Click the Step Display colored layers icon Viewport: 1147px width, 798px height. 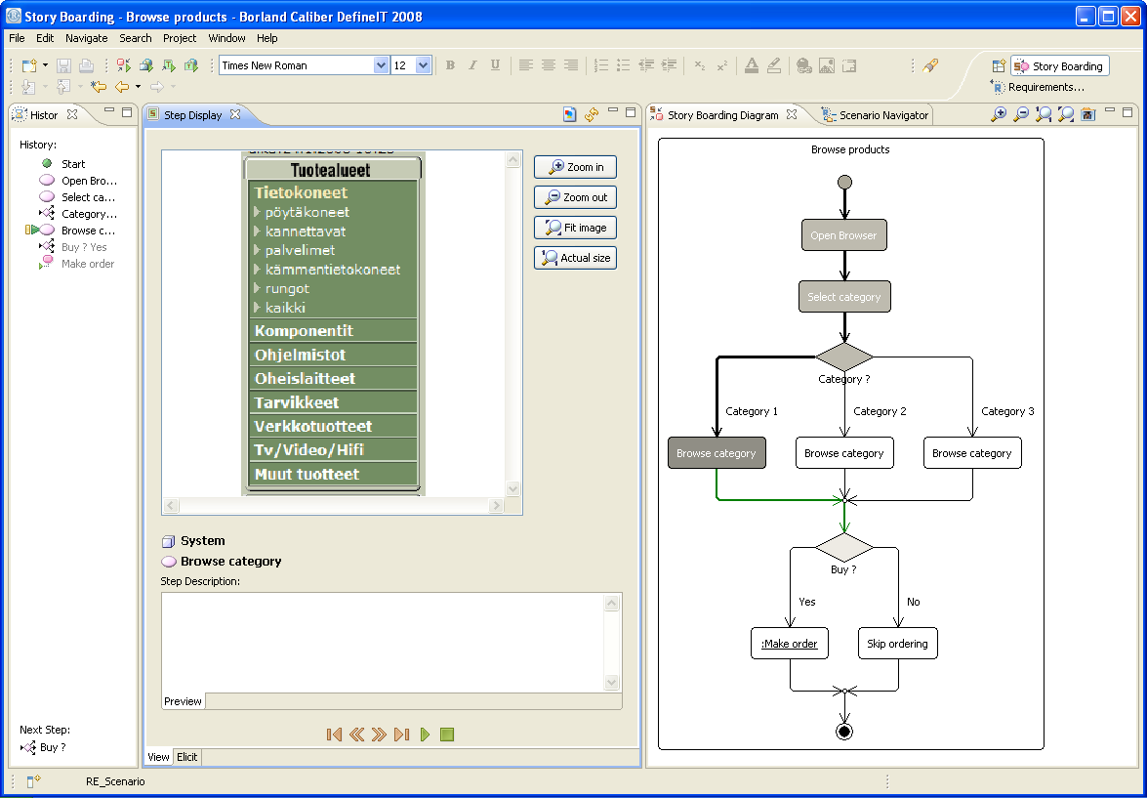point(570,114)
